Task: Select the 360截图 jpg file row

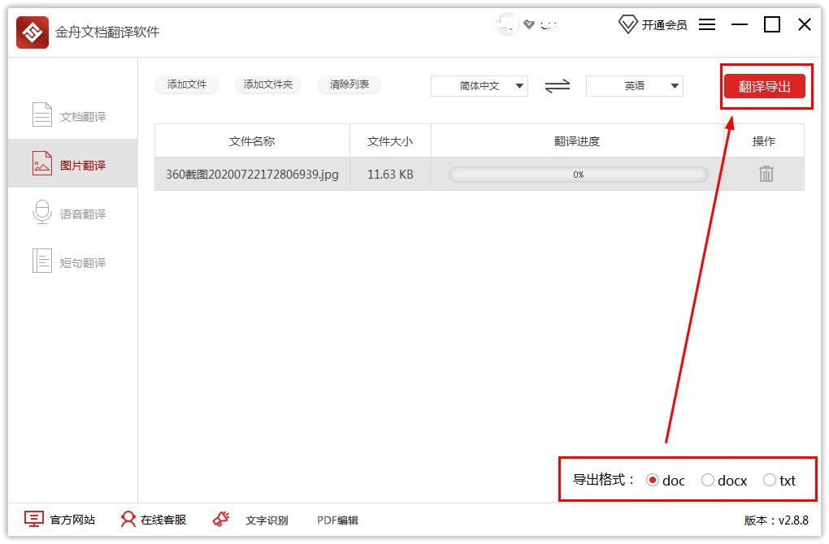Action: [x=250, y=173]
